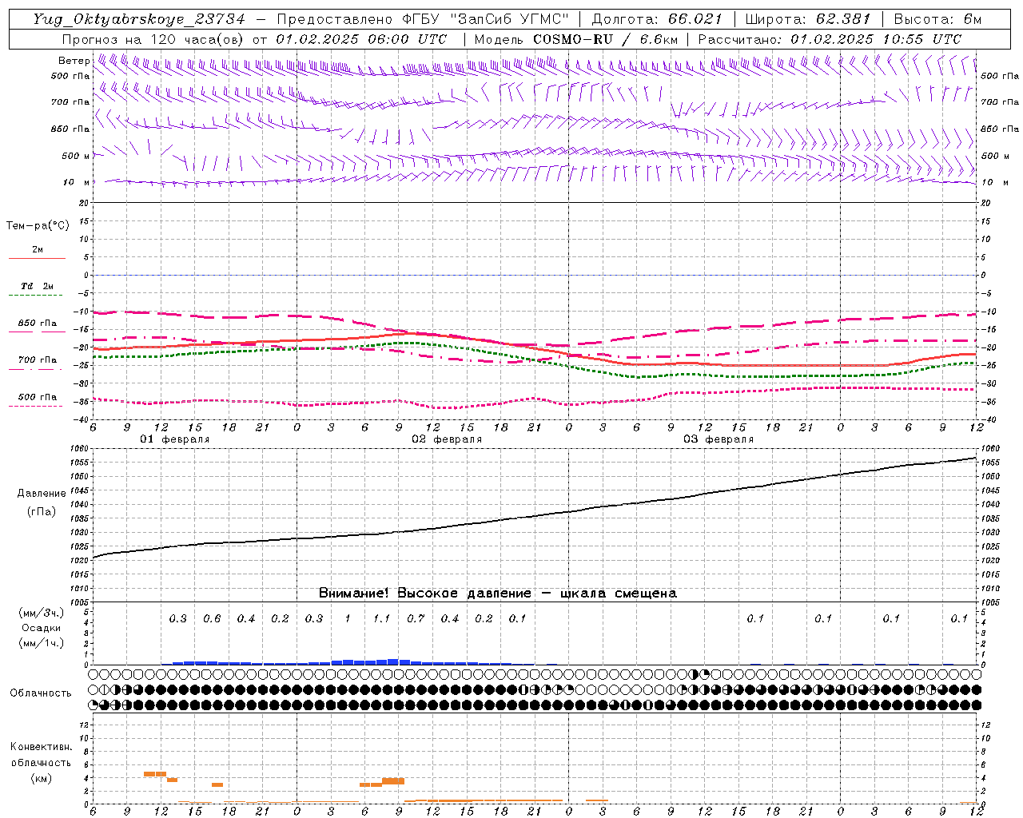
Task: Click the 500 м wind level label on the left
Action: click(77, 156)
